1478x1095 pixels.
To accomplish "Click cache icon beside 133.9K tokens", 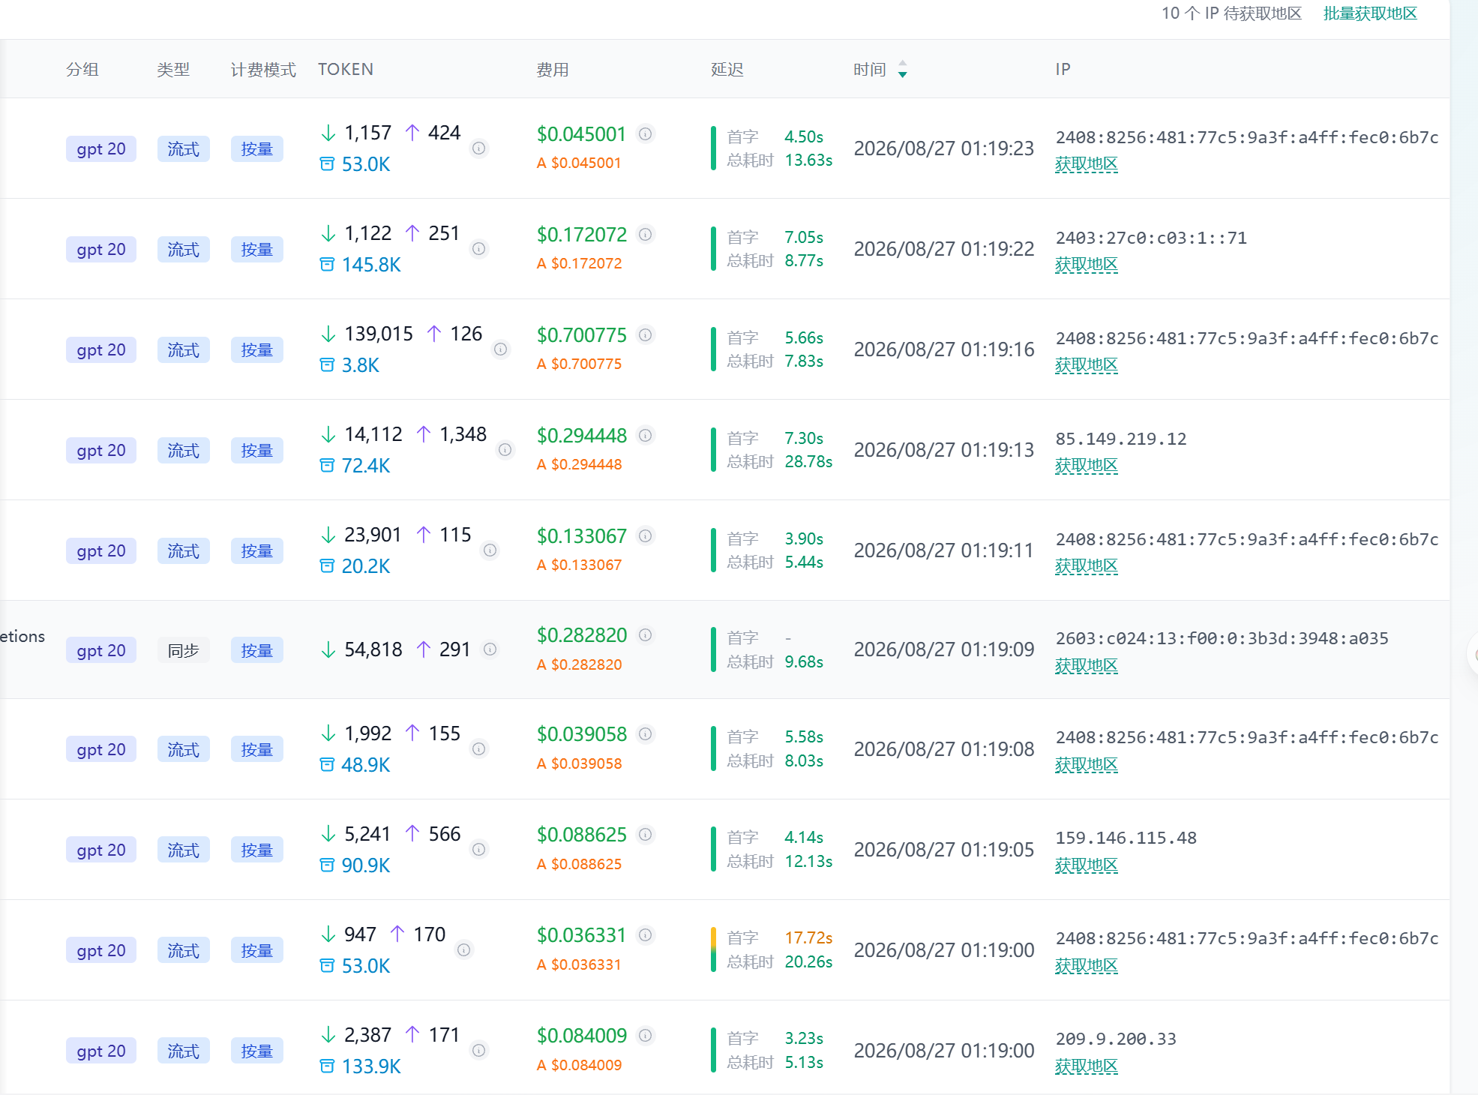I will click(x=327, y=1066).
